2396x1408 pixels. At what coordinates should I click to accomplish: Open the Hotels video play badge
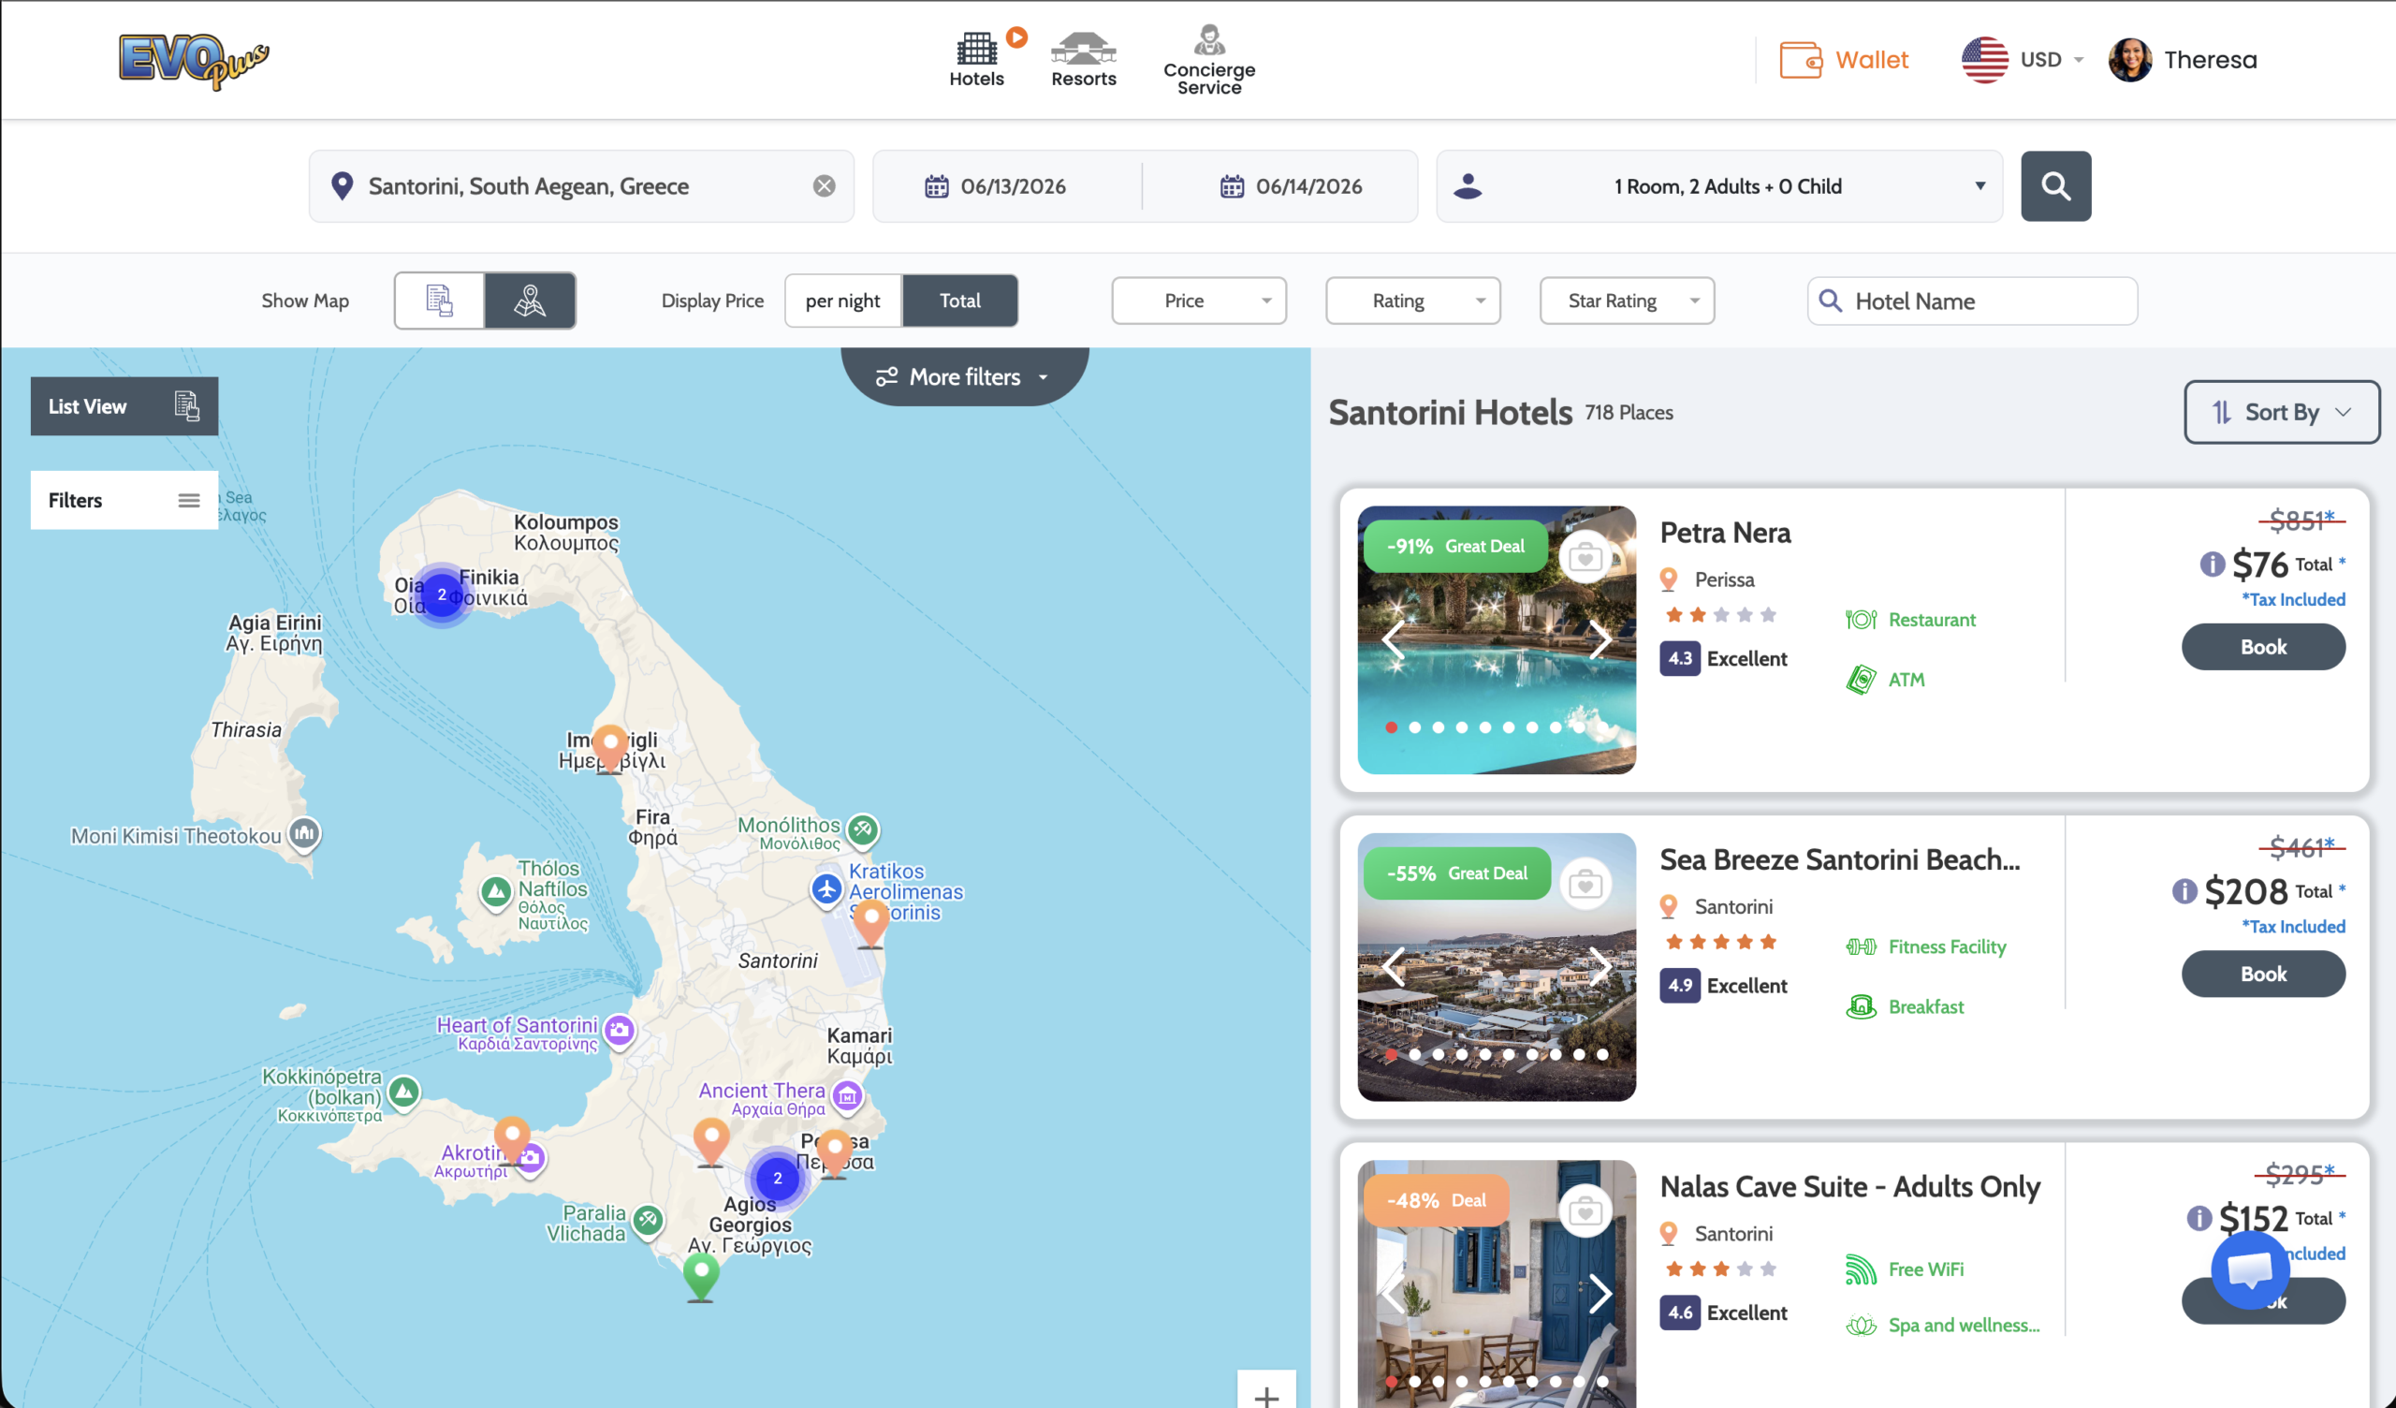coord(1016,37)
